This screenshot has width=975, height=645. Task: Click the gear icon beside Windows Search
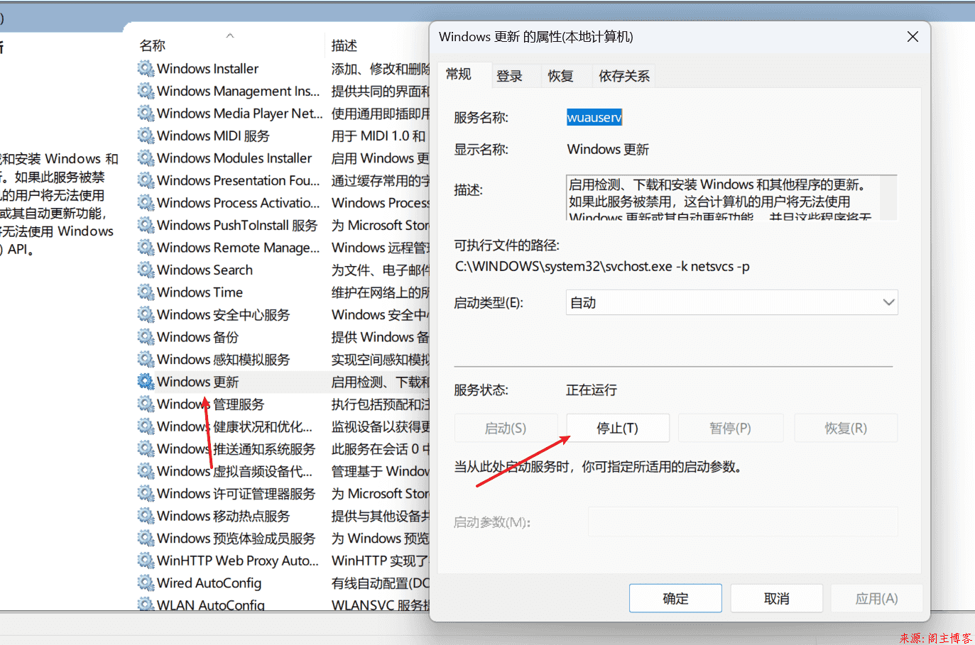[x=146, y=270]
